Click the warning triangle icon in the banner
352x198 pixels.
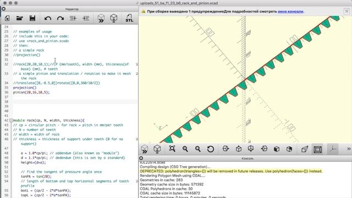click(143, 11)
